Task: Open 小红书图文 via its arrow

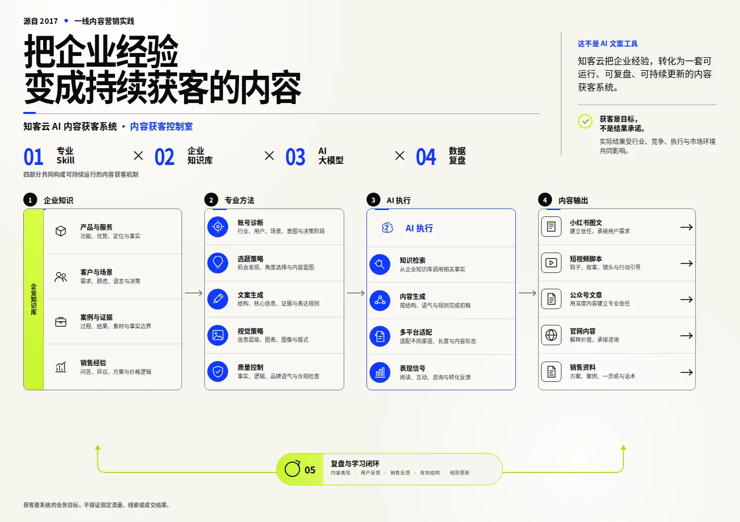Action: coord(686,227)
